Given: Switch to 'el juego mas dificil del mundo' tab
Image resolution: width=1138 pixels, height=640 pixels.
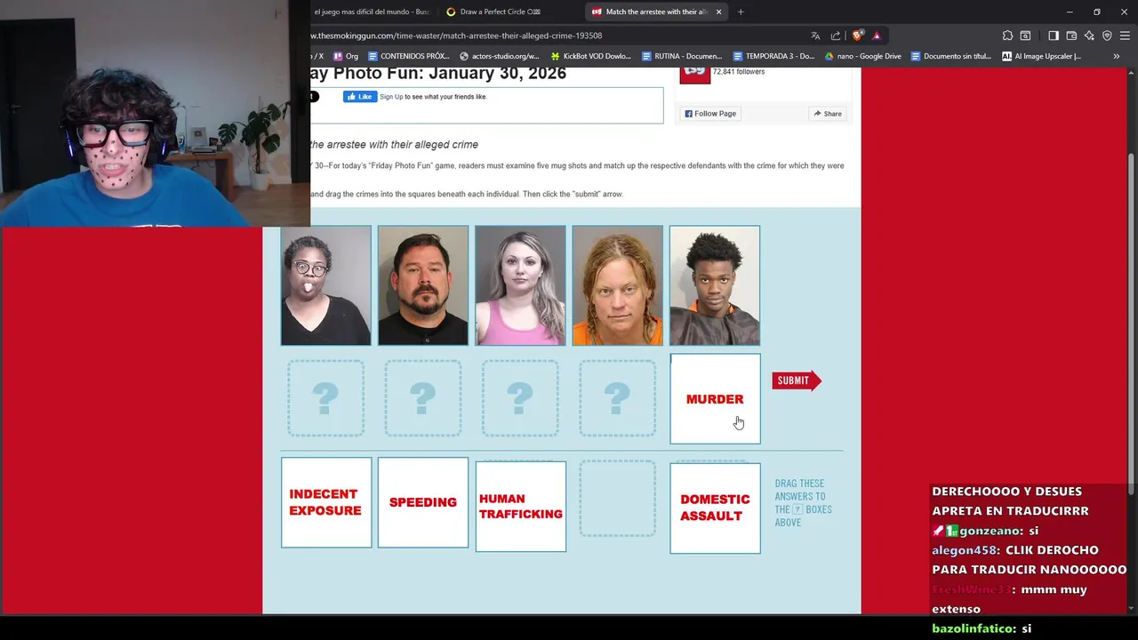Looking at the screenshot, I should click(x=372, y=12).
